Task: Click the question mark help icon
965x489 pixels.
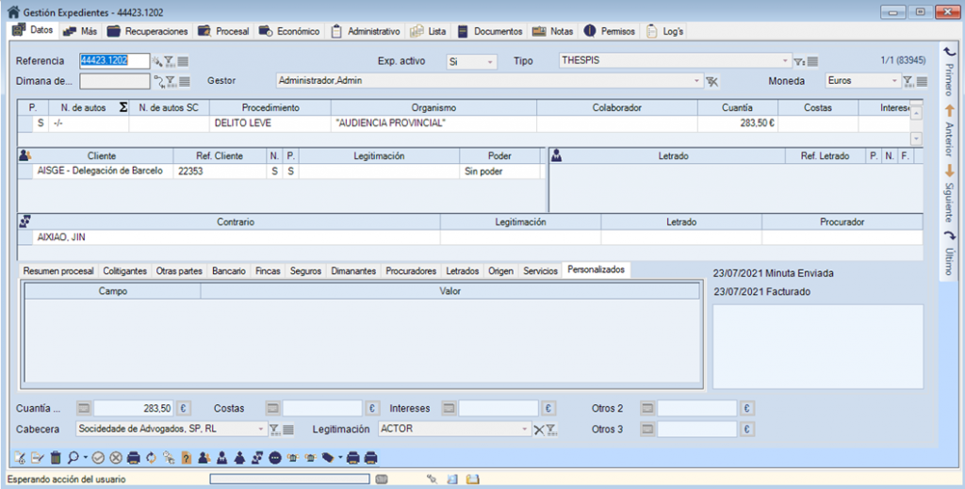Action: 187,459
